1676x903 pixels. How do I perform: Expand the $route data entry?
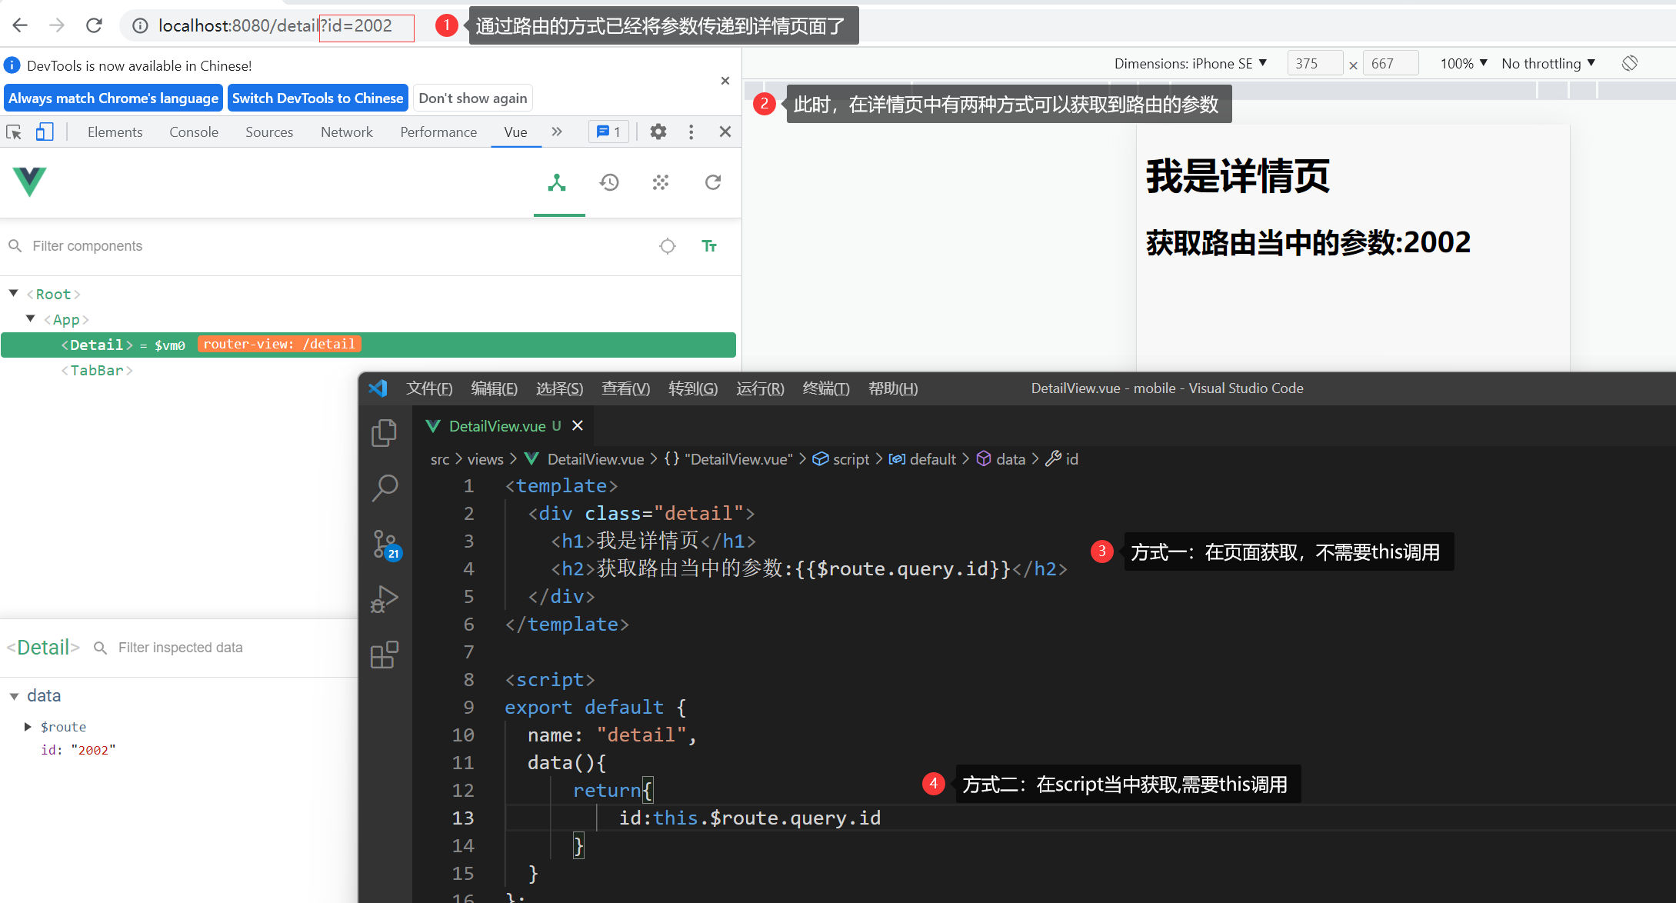pos(28,727)
